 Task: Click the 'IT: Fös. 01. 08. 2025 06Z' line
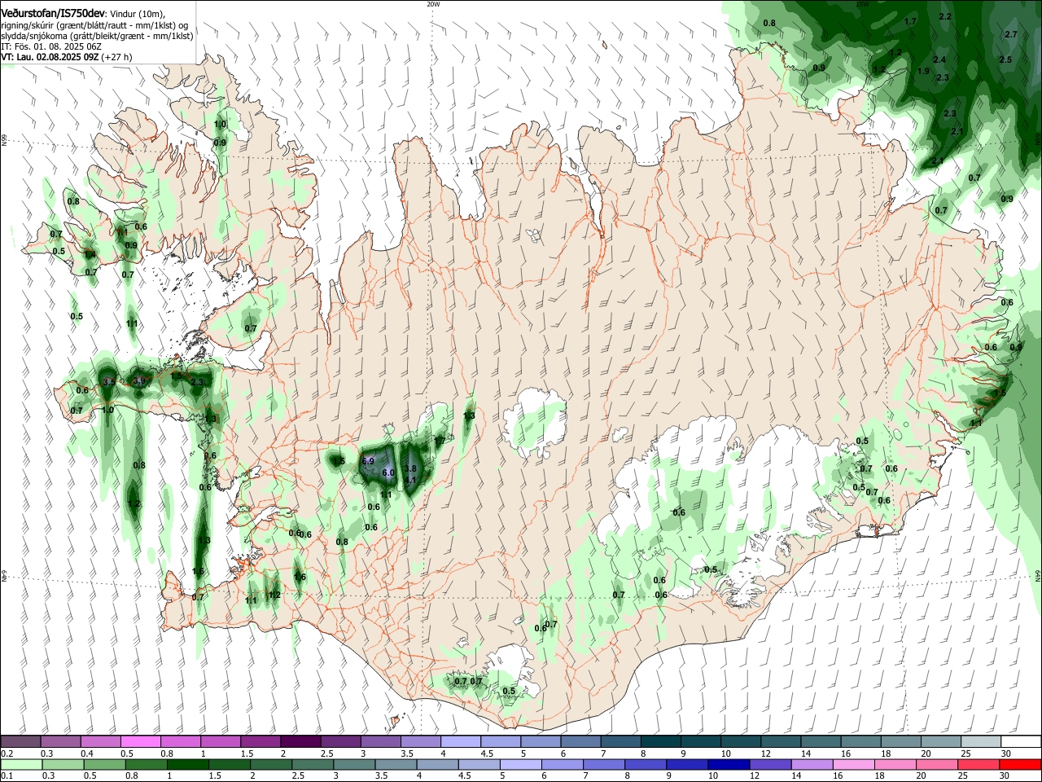pyautogui.click(x=51, y=46)
